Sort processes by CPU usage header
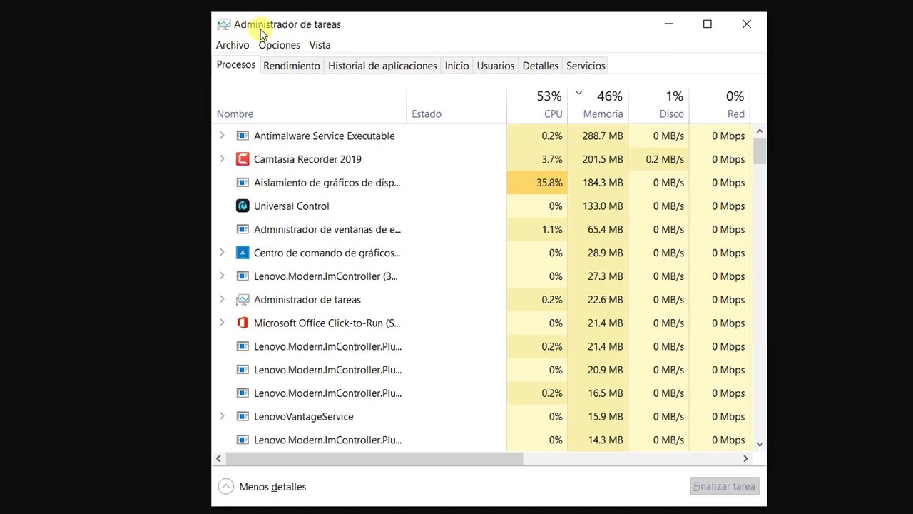 click(x=537, y=105)
